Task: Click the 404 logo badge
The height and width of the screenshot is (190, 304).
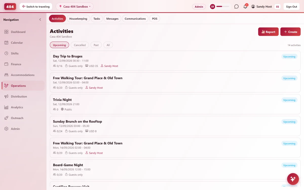Action: (10, 7)
